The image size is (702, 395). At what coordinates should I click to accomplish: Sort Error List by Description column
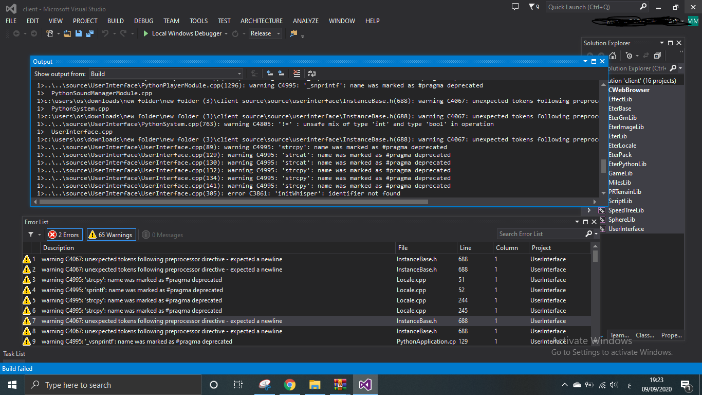[x=217, y=248]
